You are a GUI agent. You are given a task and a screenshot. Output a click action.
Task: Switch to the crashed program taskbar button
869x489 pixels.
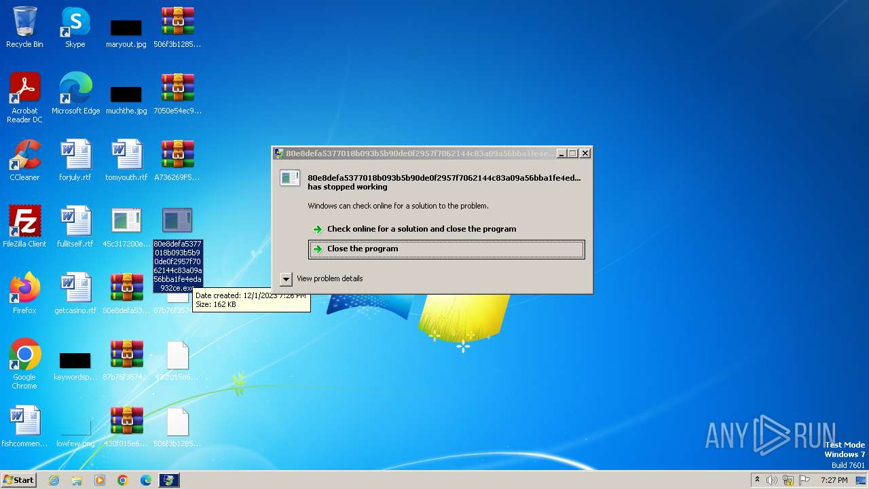pos(169,480)
